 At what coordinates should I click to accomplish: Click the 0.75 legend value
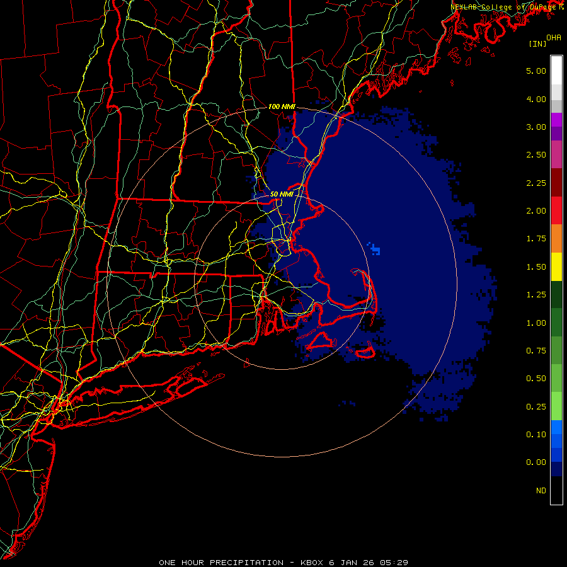[536, 351]
